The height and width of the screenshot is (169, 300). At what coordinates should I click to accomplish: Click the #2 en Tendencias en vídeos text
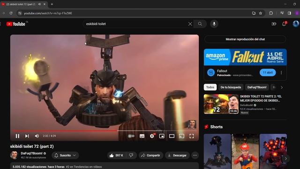pos(84,167)
